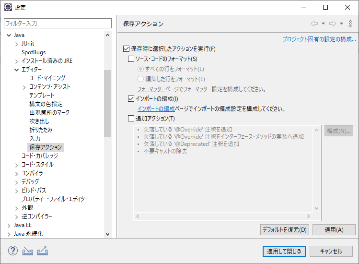Click the import preferences icon

click(x=27, y=251)
